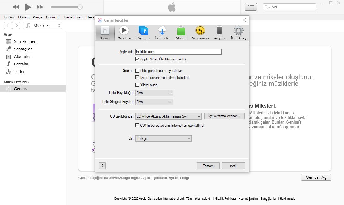Screen dimensions: 344x205
Task: Open the Görüntü menu
Action: point(53,17)
